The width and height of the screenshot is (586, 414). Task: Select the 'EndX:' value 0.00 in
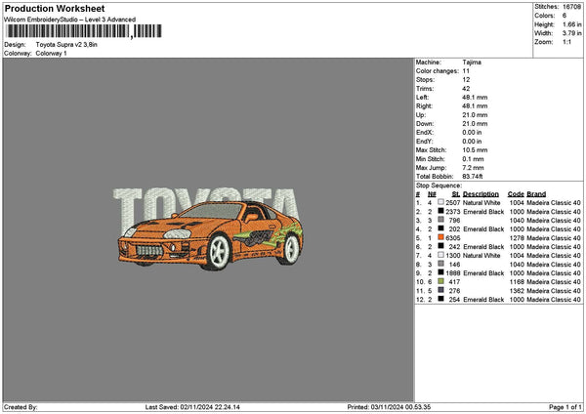pyautogui.click(x=472, y=133)
